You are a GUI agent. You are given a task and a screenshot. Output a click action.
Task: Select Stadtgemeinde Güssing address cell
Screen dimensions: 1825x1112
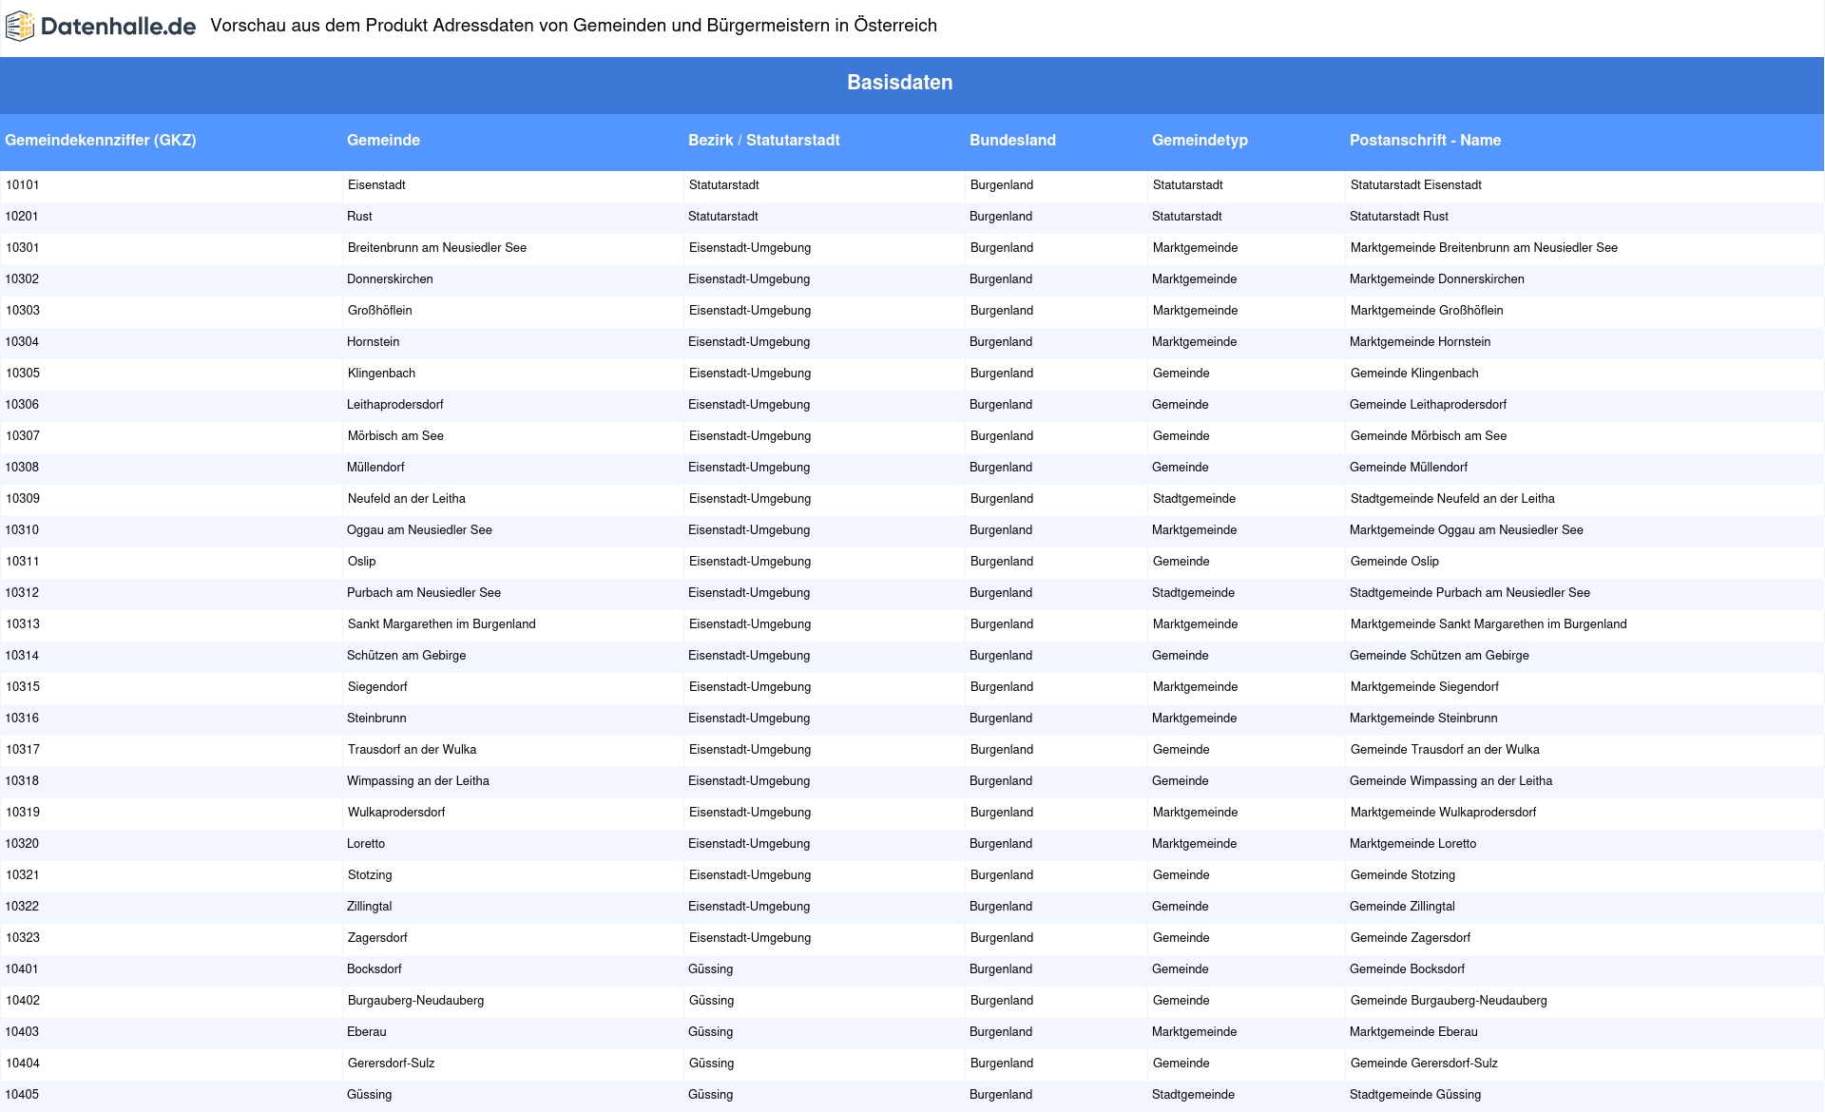[x=1414, y=1095]
